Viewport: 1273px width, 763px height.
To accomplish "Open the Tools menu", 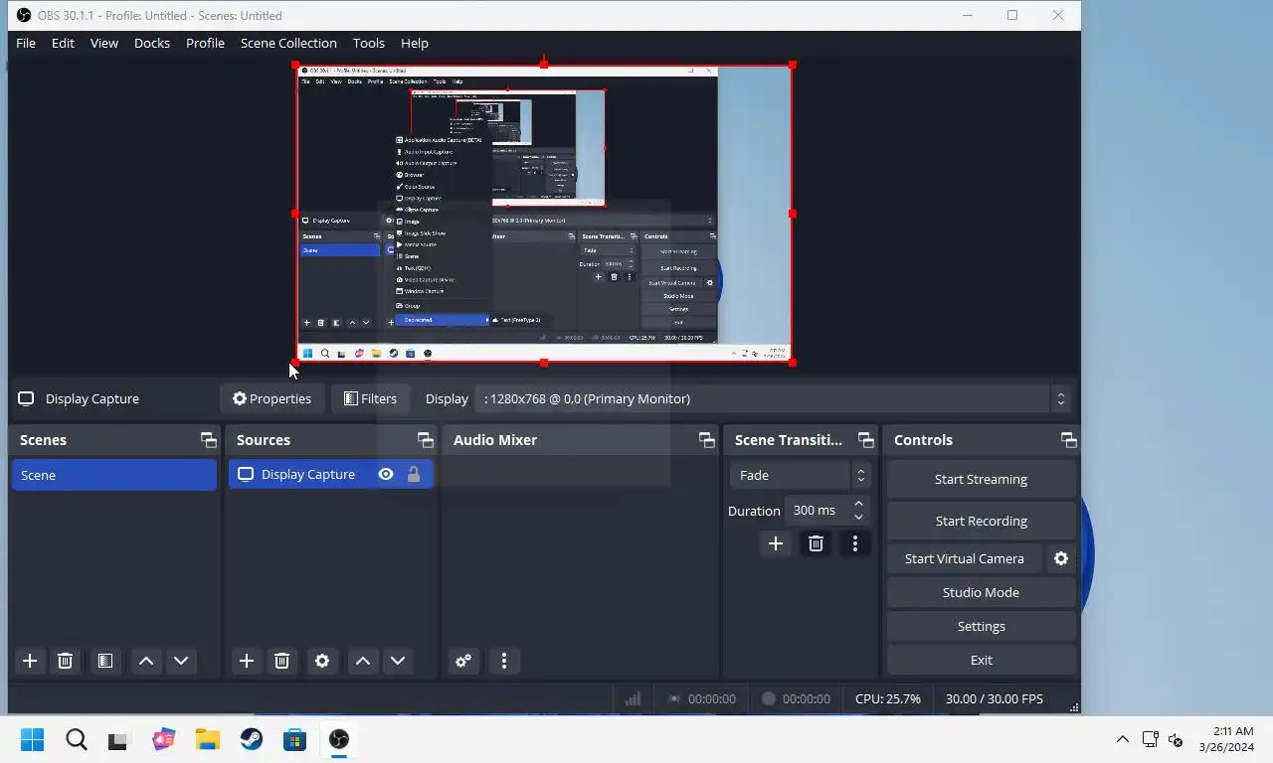I will (369, 43).
